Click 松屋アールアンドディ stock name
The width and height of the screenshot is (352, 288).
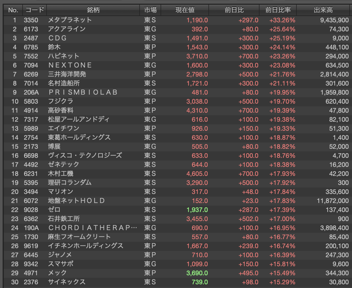pos(79,120)
